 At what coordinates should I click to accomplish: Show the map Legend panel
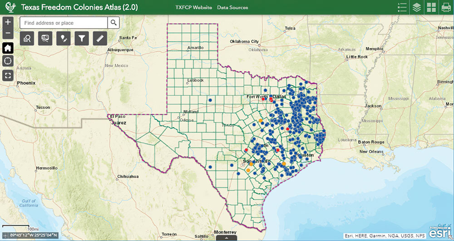402,7
